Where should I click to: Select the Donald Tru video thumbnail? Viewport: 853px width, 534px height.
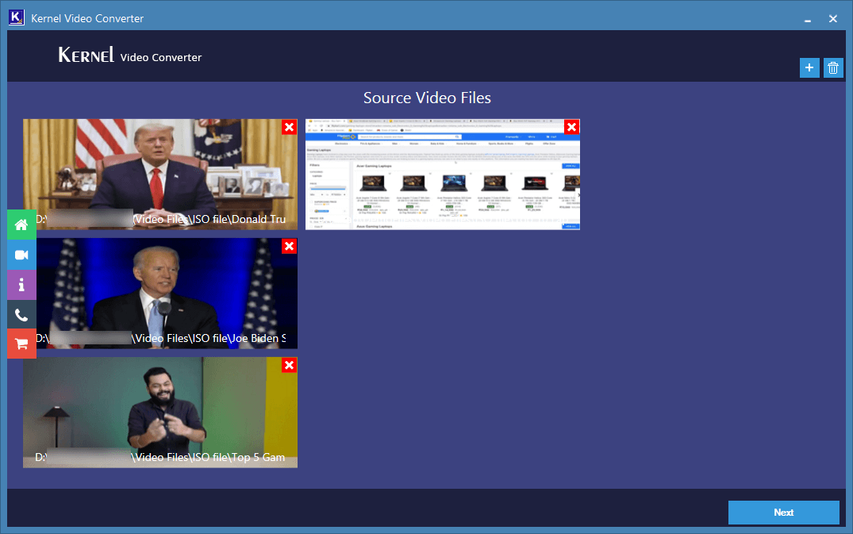tap(160, 174)
